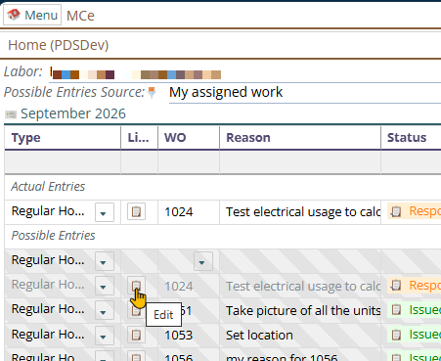
Task: Click greyed Test electrical usage reason text
Action: (x=303, y=287)
